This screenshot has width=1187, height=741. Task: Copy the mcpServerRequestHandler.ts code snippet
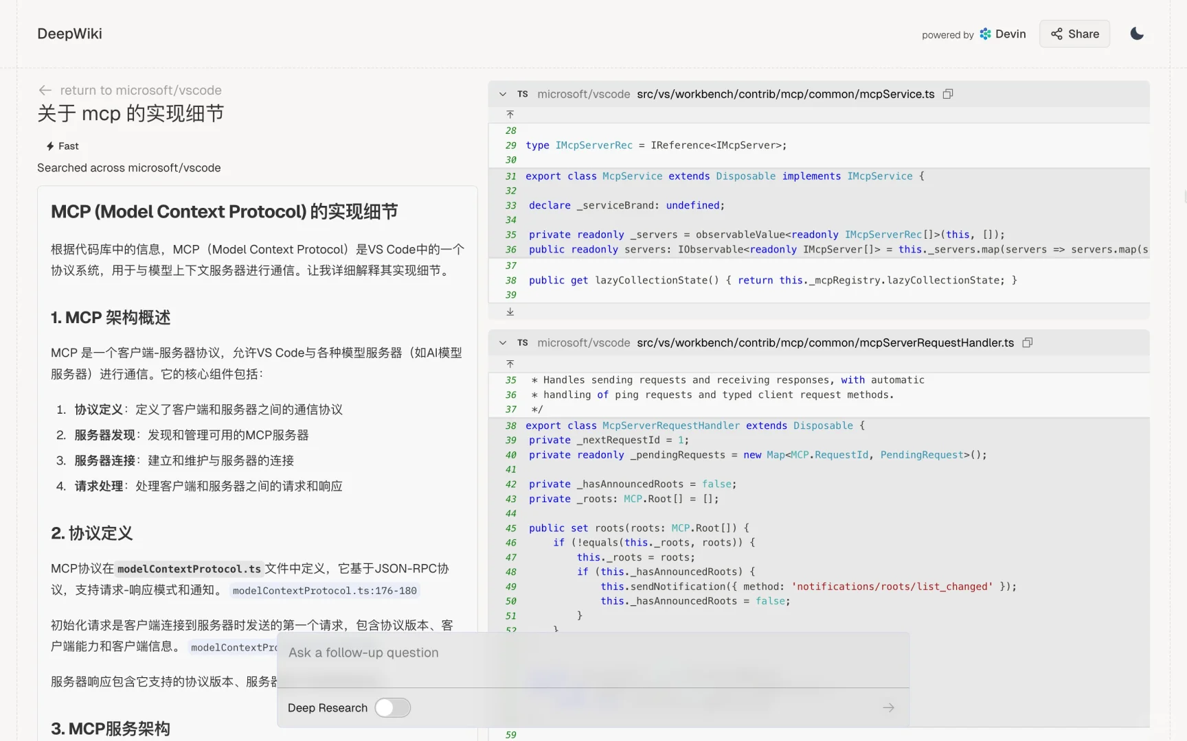[x=1027, y=342]
